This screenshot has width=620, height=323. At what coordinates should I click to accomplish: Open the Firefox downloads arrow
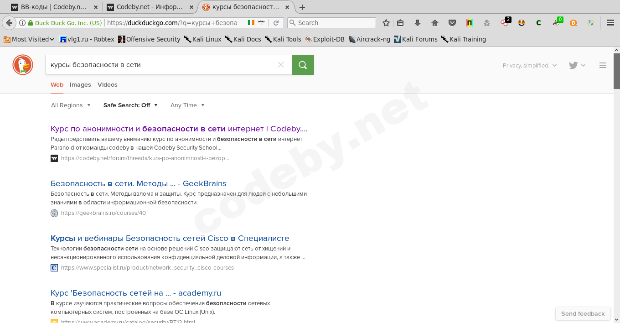click(418, 23)
